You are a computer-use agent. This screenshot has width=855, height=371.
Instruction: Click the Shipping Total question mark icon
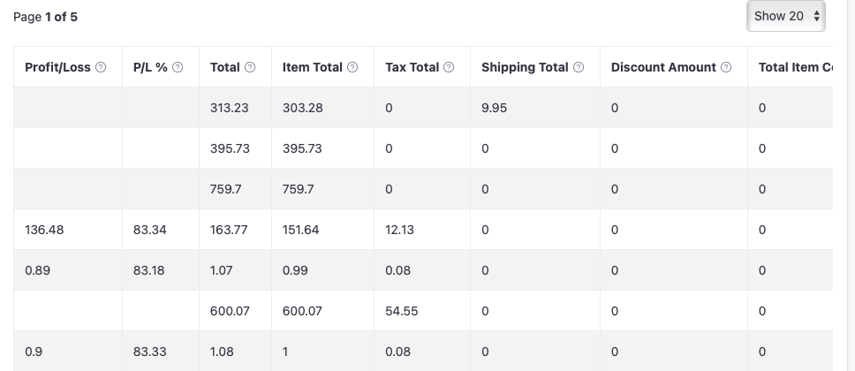tap(579, 67)
